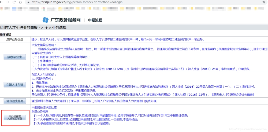Screen dimensions: 268x132
Task: Click the 调令遗失补办 button
Action: (15, 101)
